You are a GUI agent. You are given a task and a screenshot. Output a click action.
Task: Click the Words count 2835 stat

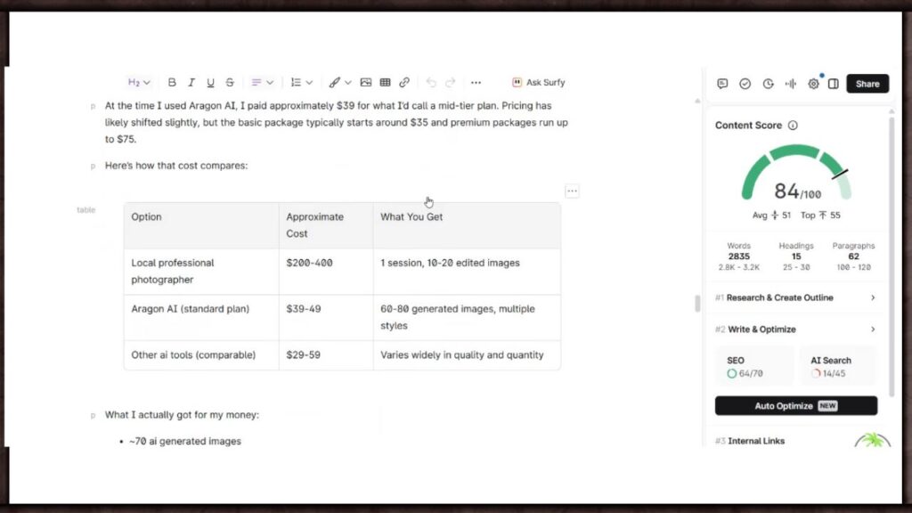point(738,256)
